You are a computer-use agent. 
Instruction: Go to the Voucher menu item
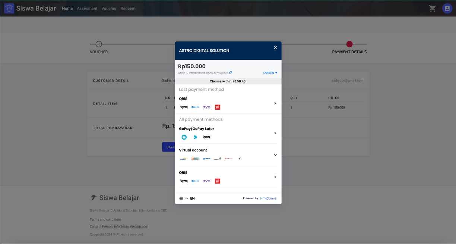coord(109,8)
